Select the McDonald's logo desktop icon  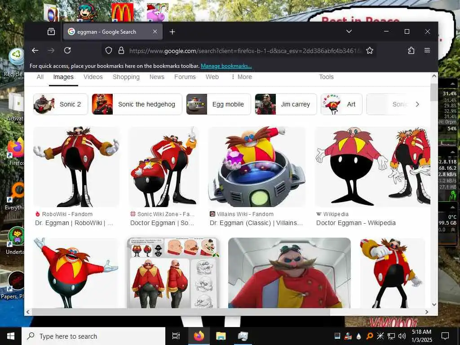(x=122, y=12)
